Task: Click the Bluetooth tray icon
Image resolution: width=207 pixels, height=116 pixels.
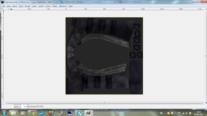Action: [x=176, y=113]
